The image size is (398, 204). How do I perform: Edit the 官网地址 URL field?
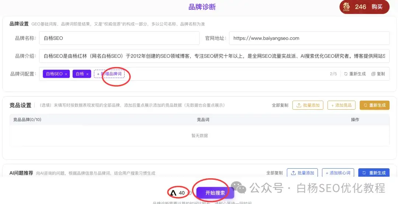[x=309, y=38]
